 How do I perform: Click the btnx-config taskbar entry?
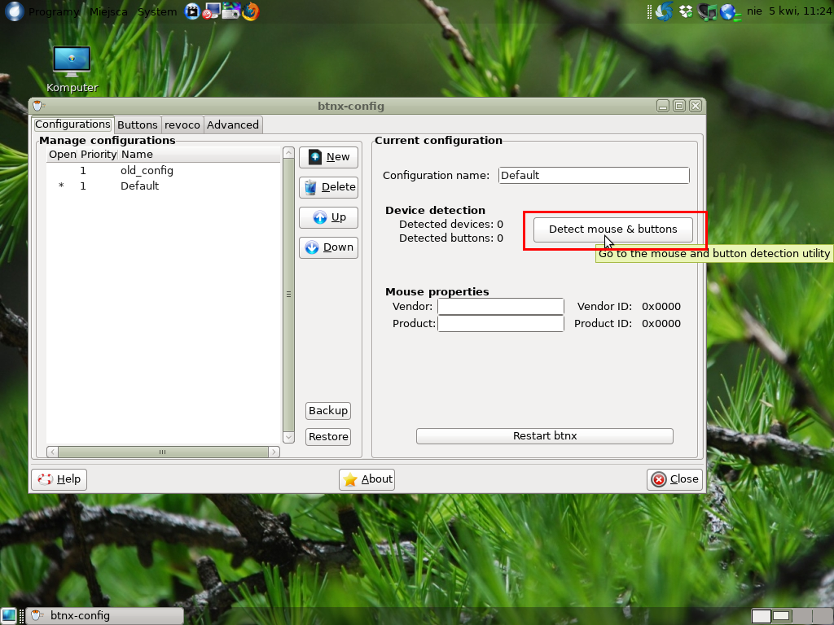tap(105, 616)
